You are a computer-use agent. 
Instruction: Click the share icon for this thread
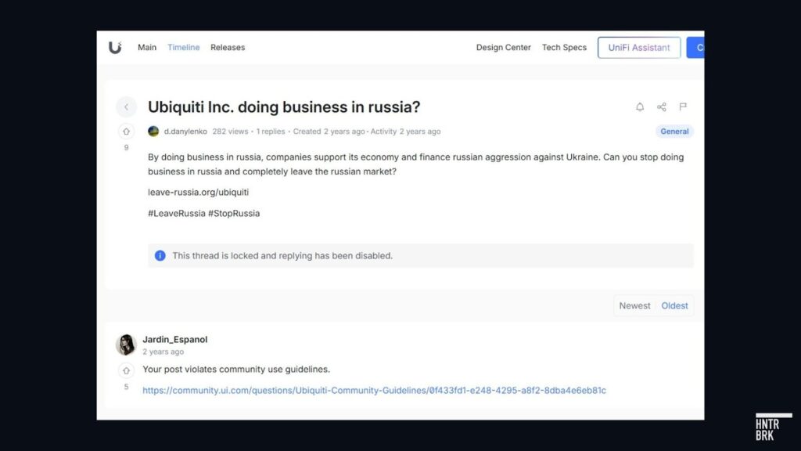point(662,107)
